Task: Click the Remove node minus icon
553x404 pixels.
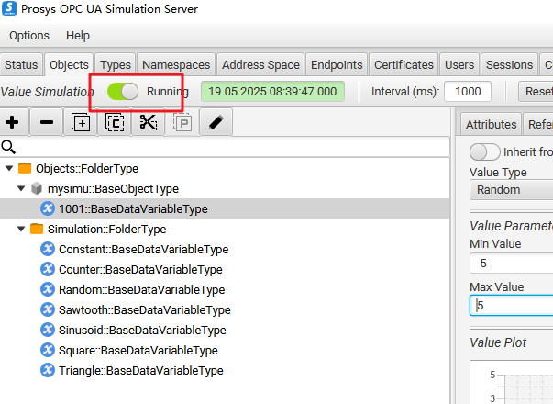Action: (47, 122)
